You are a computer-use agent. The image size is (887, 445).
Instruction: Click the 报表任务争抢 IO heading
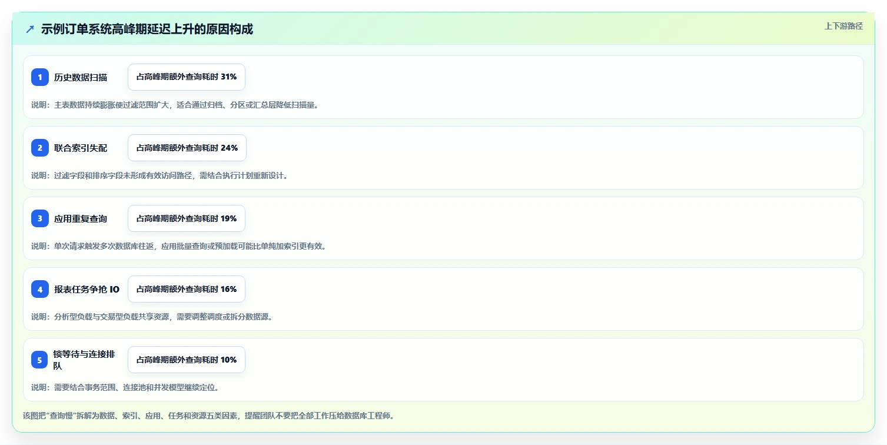pyautogui.click(x=87, y=289)
